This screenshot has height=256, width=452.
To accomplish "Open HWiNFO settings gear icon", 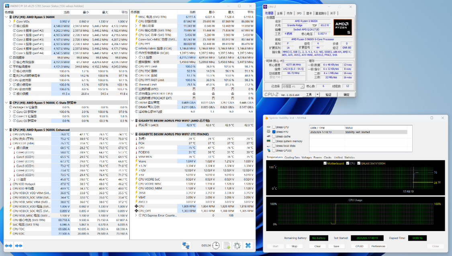I will [237, 245].
